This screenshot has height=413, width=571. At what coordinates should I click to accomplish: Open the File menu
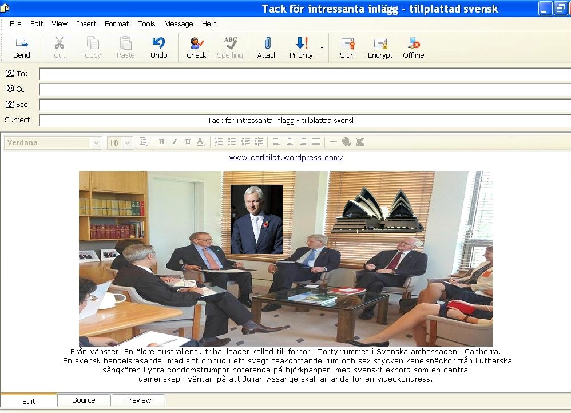(15, 24)
